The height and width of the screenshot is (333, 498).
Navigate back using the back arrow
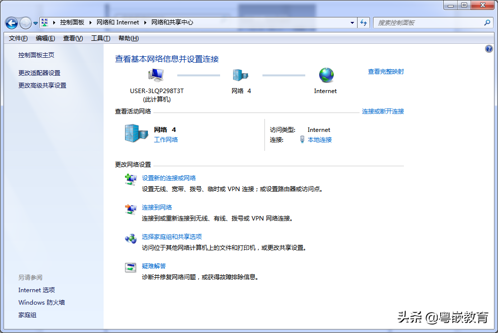pyautogui.click(x=11, y=23)
